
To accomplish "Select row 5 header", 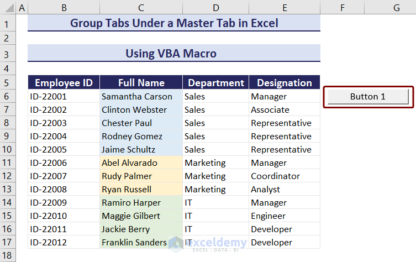I will pyautogui.click(x=8, y=83).
